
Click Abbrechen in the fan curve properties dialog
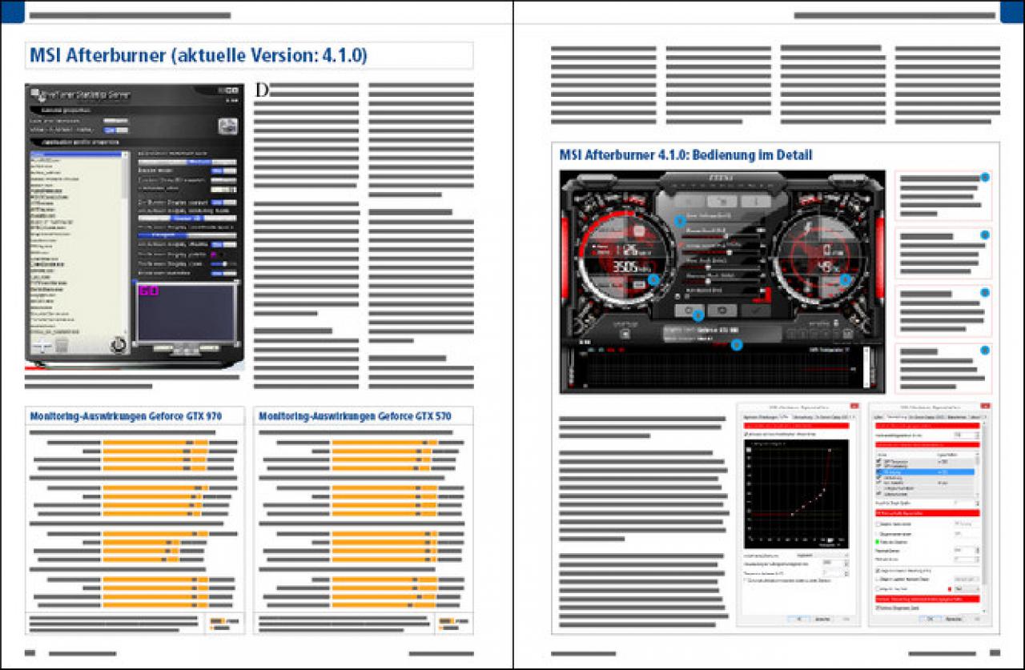click(822, 619)
